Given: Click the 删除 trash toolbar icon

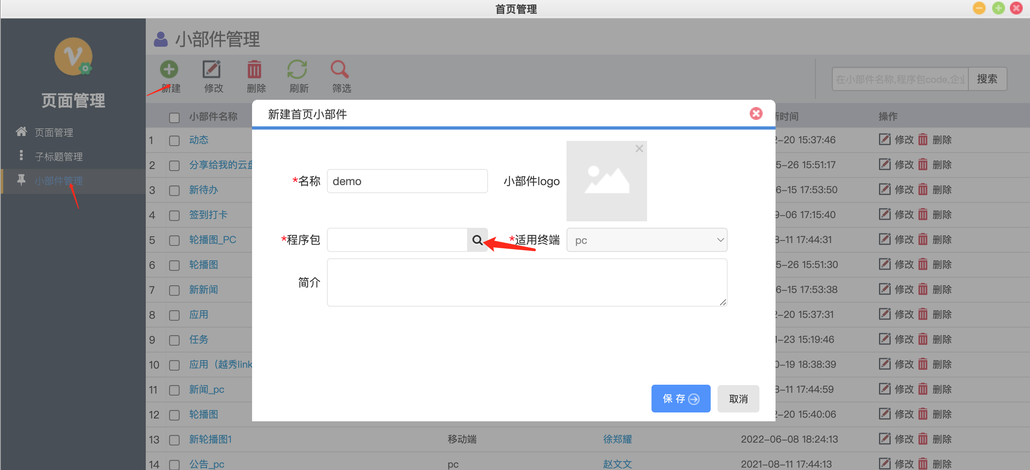Looking at the screenshot, I should [254, 70].
